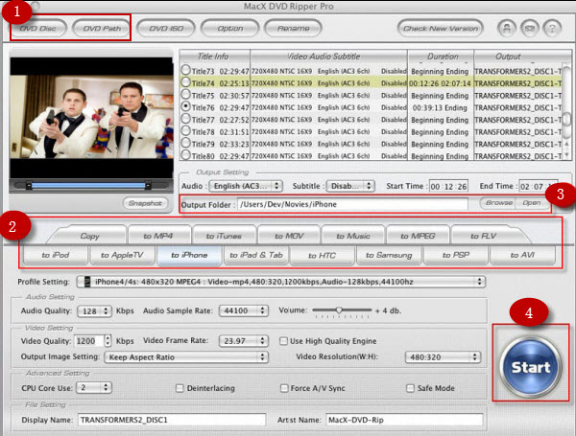Viewport: 576px width, 436px height.
Task: Select Title73 radio button
Action: (x=186, y=70)
